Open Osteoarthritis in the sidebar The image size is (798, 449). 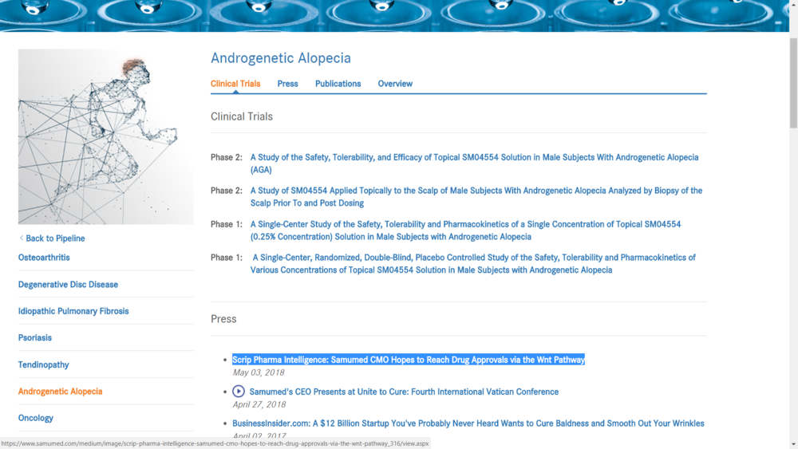tap(44, 258)
